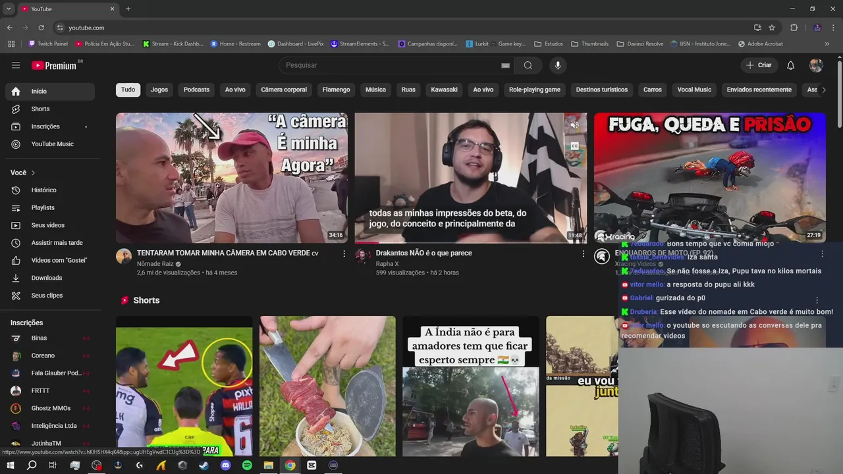Expand the Você section chevron
Image resolution: width=843 pixels, height=474 pixels.
pos(34,172)
